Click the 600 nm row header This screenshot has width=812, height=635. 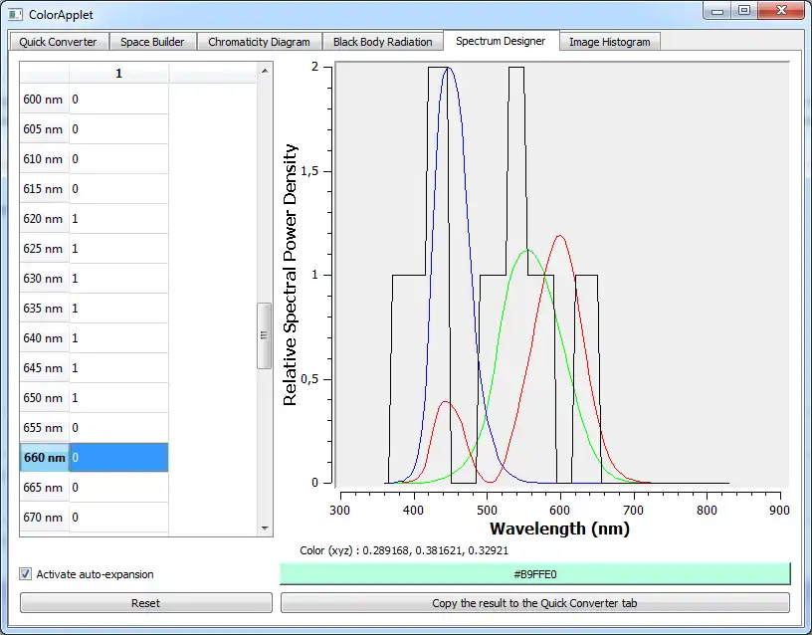[x=44, y=100]
